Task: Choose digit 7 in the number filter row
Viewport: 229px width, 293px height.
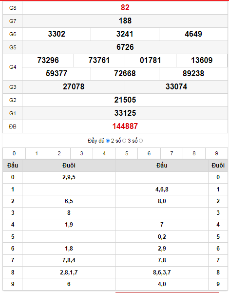Action: pyautogui.click(x=172, y=153)
